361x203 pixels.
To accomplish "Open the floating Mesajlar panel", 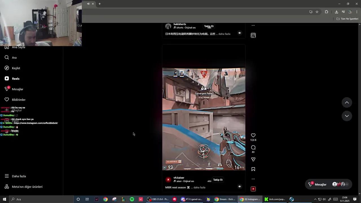I will 329,184.
